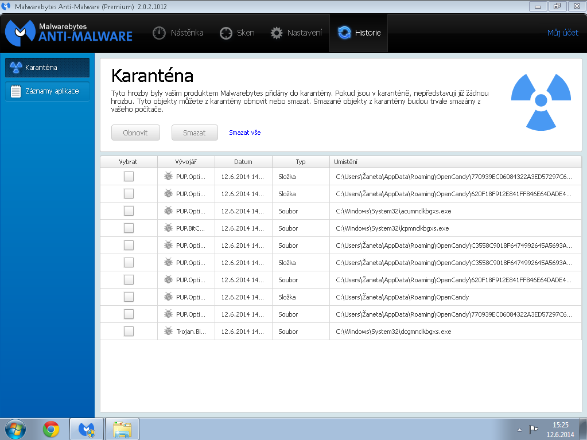Check the box for the dcgmnclkbgxs.exe row

tap(129, 332)
